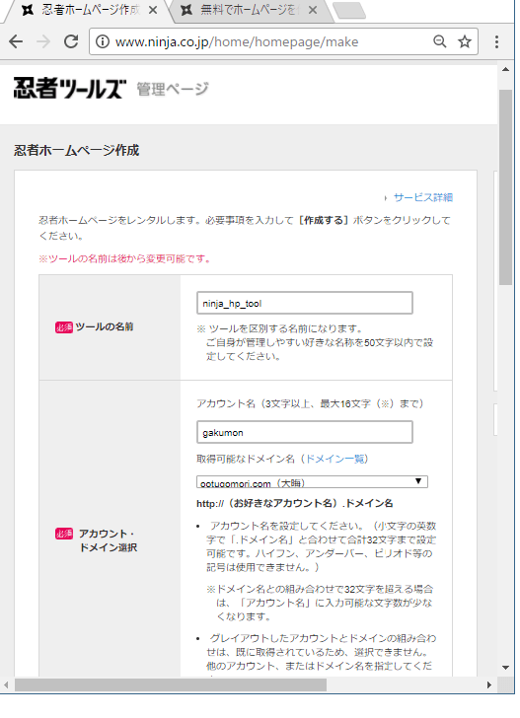Screen dimensions: 520x718
Task: Open the Chrome three-dot menu
Action: 496,41
